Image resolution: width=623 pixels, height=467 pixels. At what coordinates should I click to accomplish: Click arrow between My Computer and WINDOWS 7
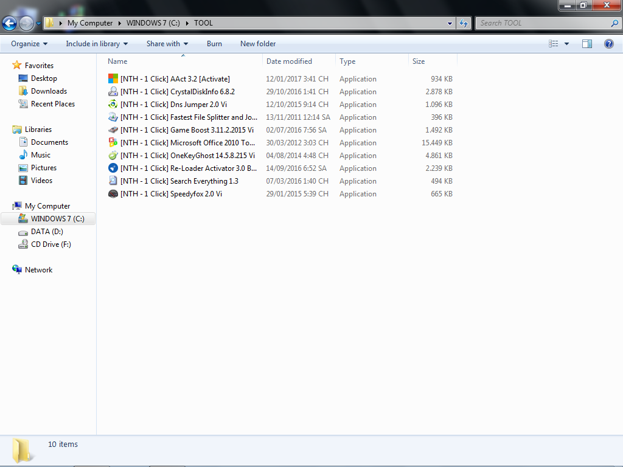[x=119, y=23]
